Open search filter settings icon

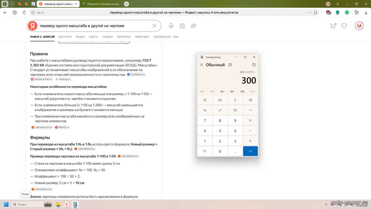193,26
